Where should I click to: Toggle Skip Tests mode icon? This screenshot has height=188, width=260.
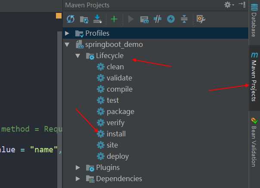[171, 19]
